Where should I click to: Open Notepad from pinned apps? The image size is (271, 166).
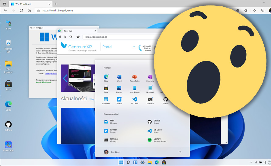pyautogui.click(x=150, y=89)
